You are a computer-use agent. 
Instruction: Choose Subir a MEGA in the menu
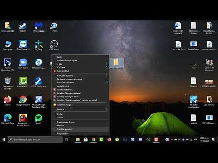80,71
